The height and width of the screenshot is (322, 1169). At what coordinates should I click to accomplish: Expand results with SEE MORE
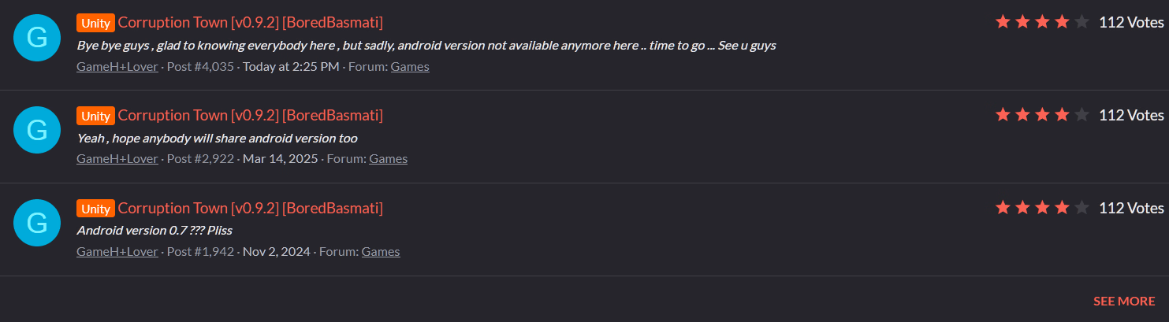1123,302
